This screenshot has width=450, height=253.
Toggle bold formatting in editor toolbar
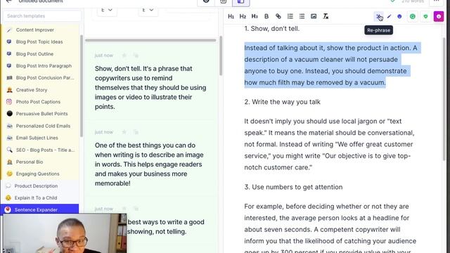pos(266,16)
